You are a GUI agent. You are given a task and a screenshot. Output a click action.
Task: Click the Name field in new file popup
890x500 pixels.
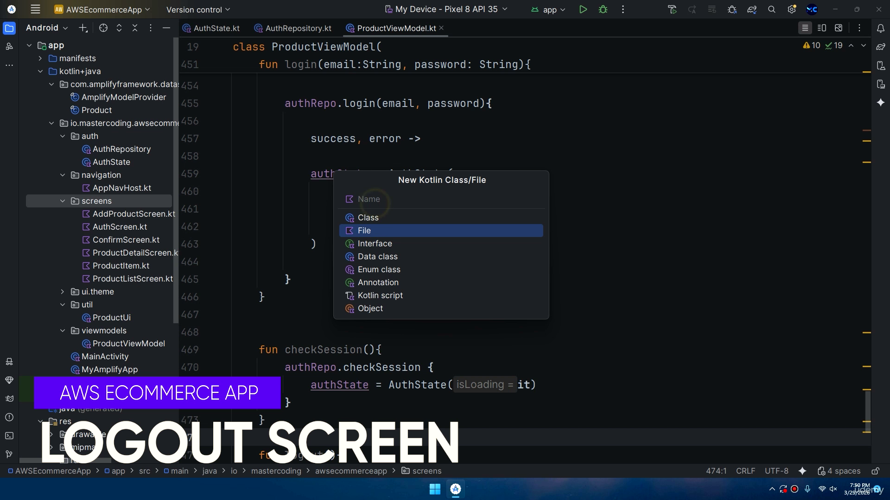pos(441,199)
